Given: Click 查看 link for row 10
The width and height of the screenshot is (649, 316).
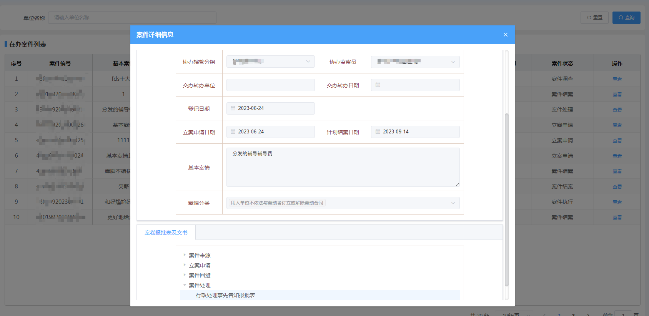Looking at the screenshot, I should click(x=617, y=217).
